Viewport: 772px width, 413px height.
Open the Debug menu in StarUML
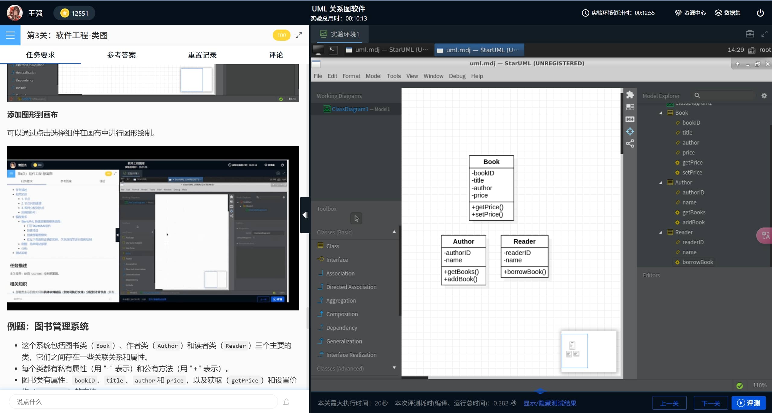click(x=457, y=76)
